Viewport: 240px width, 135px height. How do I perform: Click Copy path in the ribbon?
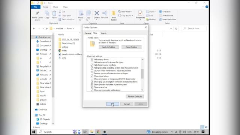[65, 15]
